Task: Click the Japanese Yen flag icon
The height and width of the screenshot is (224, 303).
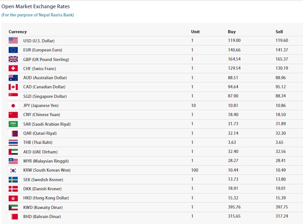Action: (13, 106)
